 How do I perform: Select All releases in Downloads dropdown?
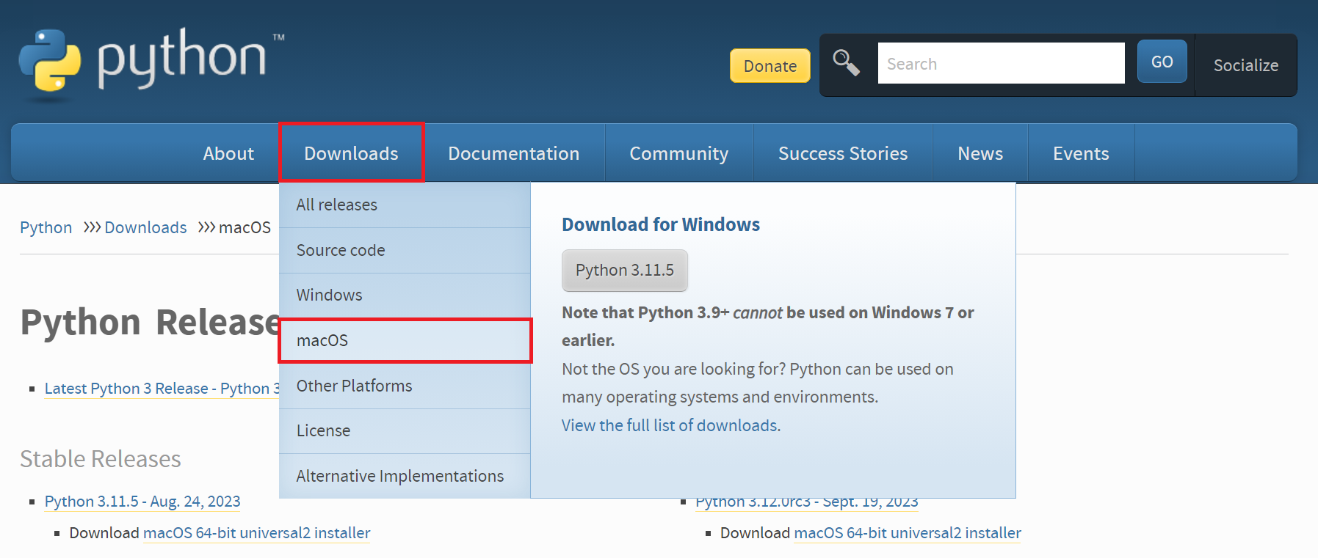(x=405, y=205)
